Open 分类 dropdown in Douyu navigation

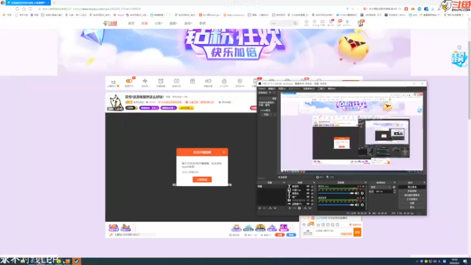(x=158, y=23)
